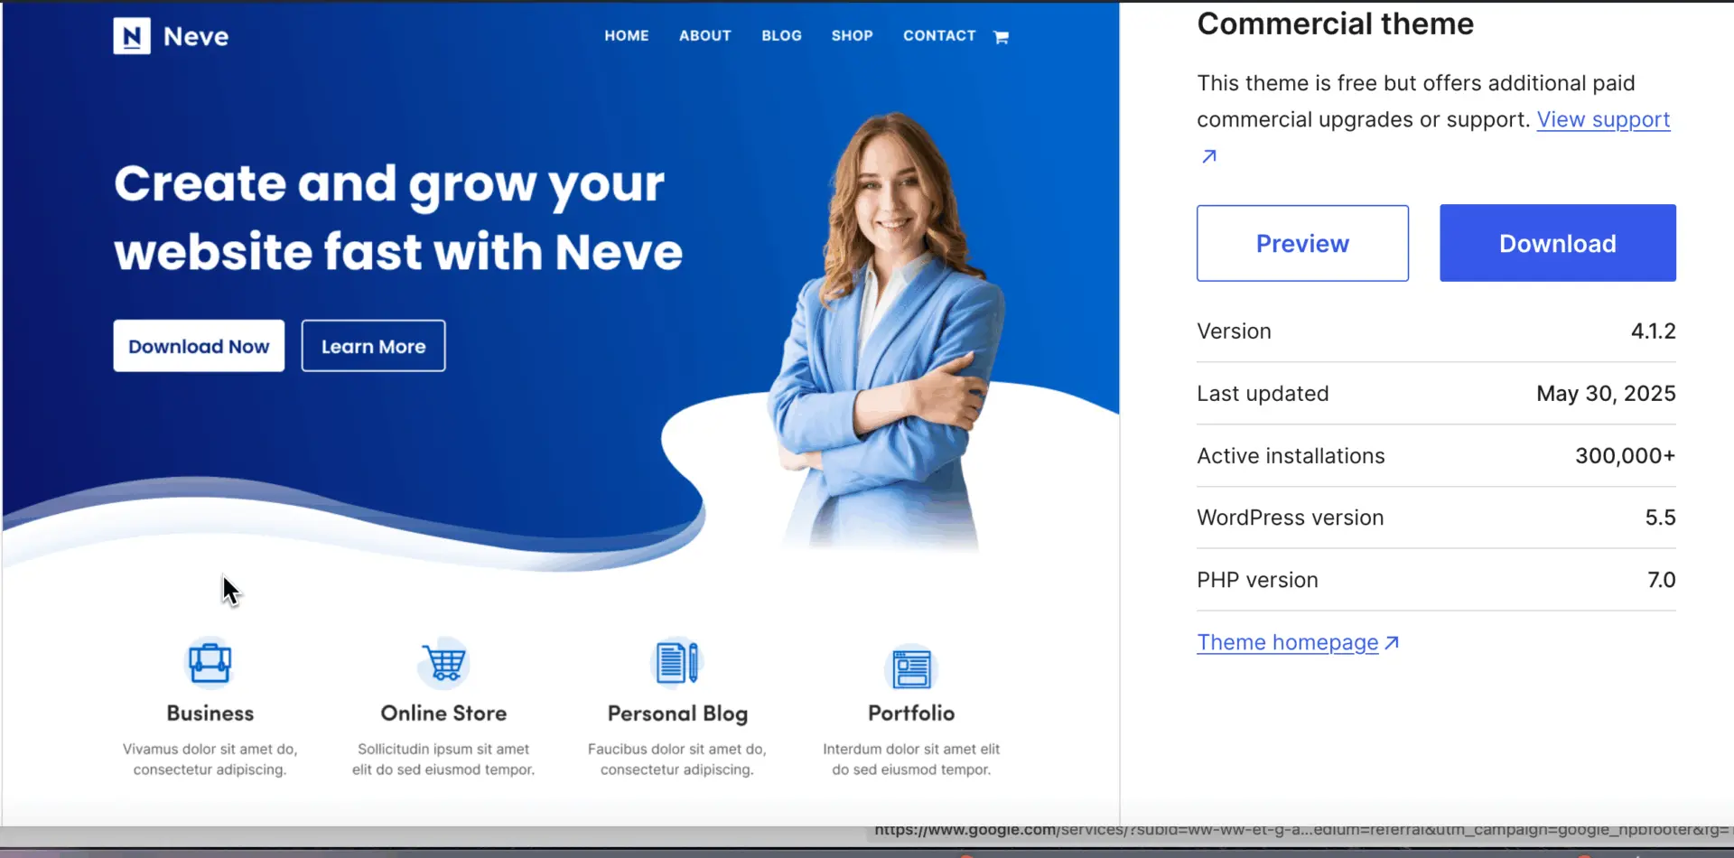The image size is (1734, 858).
Task: Select the Personal Blog document icon
Action: 677,662
